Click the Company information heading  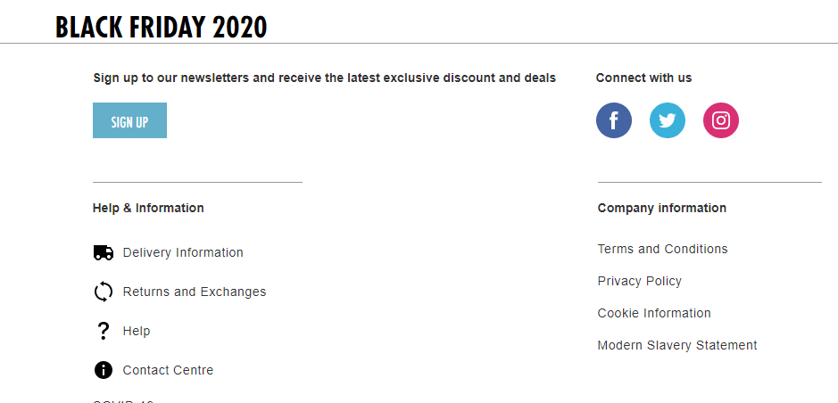[x=661, y=208]
